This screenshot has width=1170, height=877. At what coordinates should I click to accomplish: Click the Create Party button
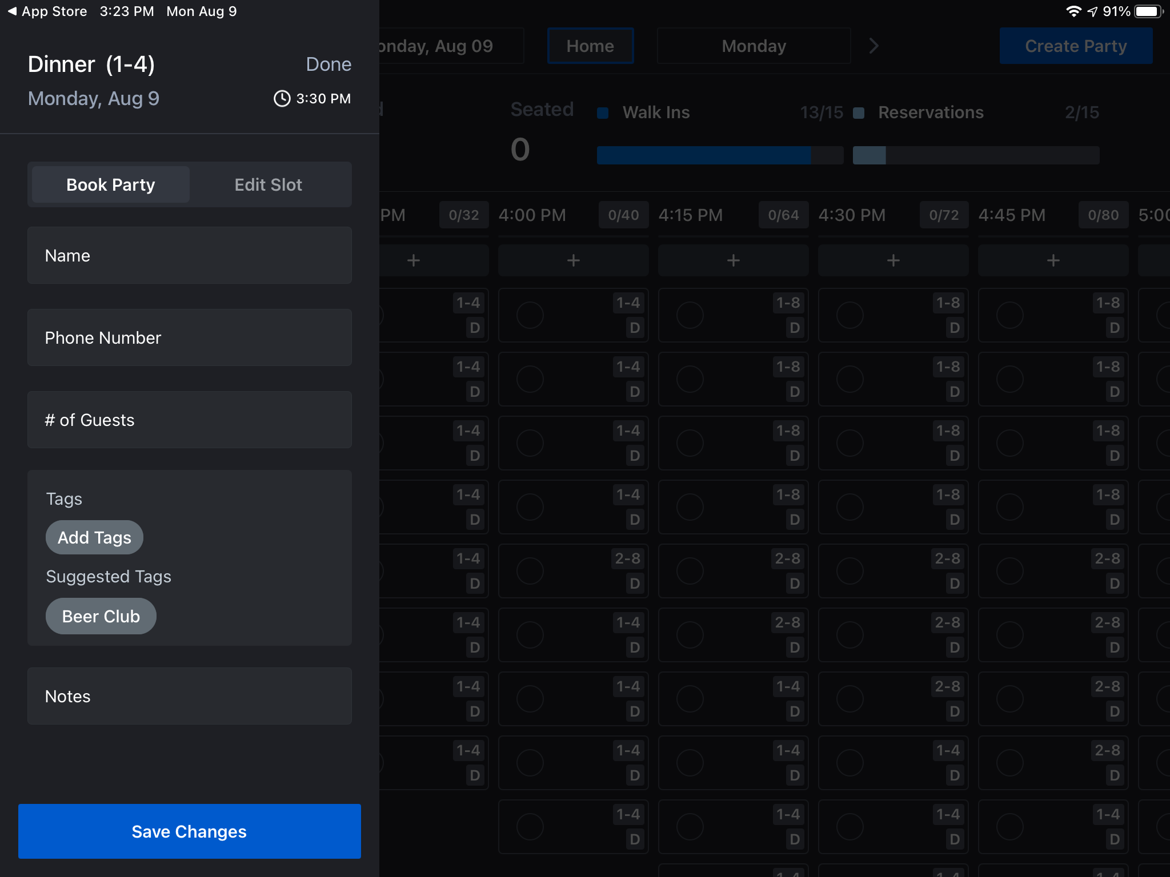[x=1076, y=46]
